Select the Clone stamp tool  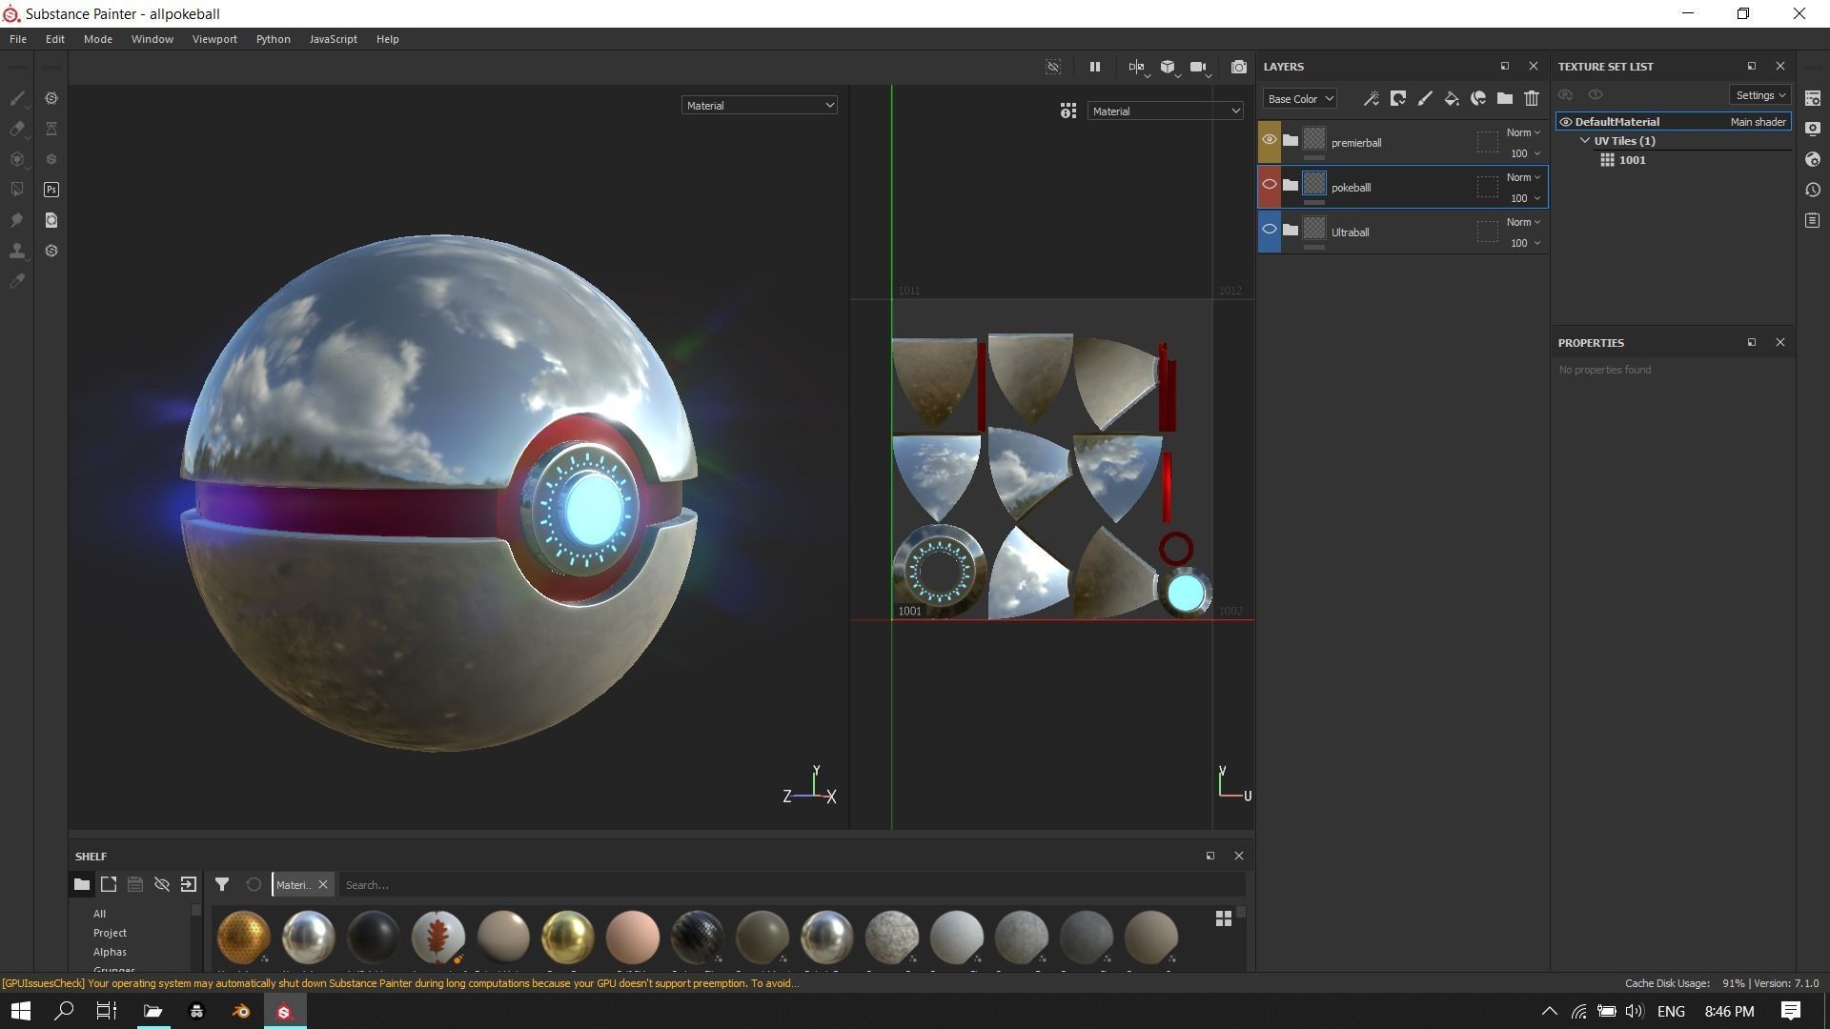click(x=17, y=251)
